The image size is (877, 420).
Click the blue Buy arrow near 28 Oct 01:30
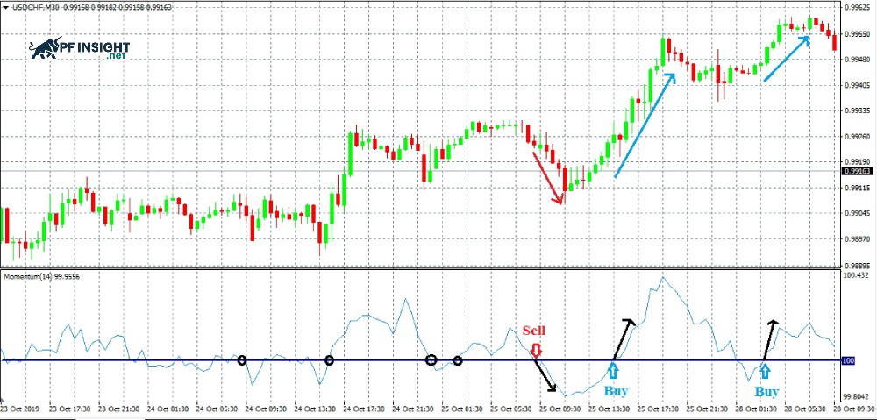(766, 372)
